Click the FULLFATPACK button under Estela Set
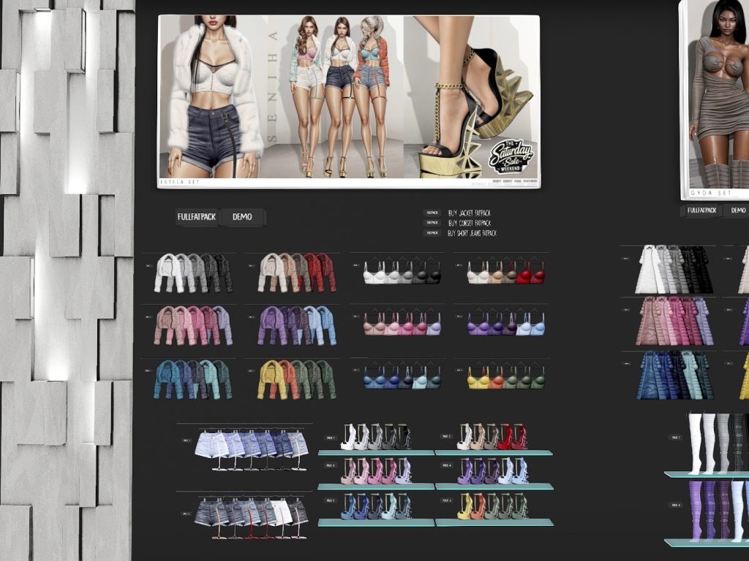Viewport: 749px width, 561px height. pos(197,217)
